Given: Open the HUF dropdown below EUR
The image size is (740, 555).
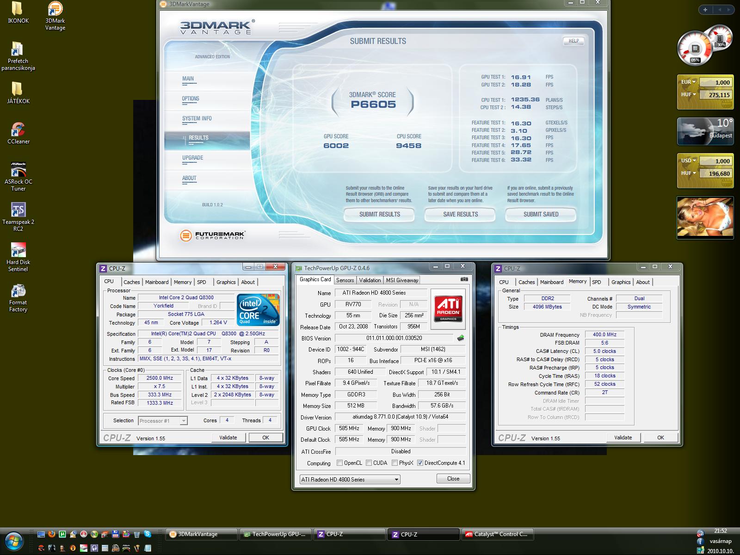Looking at the screenshot, I should (x=689, y=94).
